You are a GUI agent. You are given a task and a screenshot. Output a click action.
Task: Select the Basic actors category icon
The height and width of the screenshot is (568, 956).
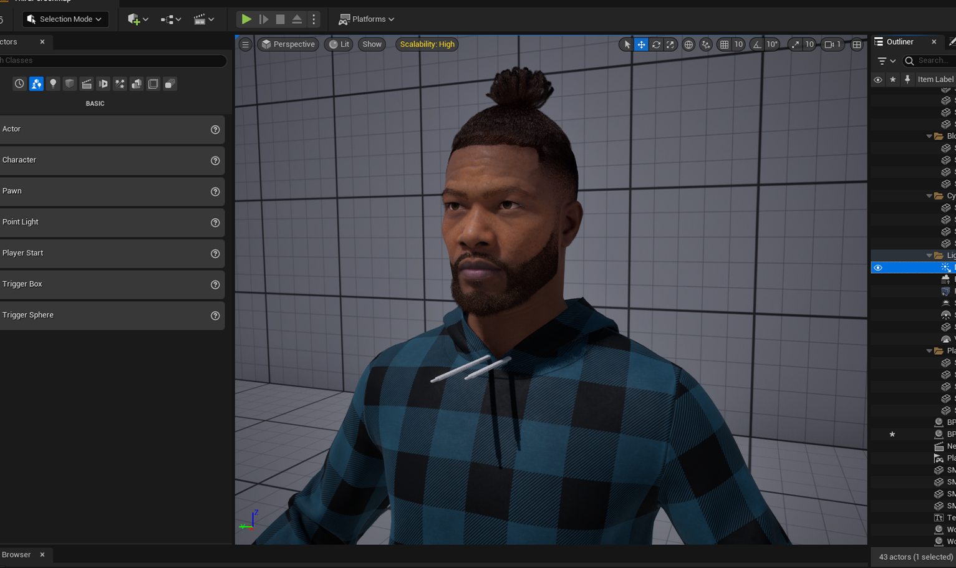pyautogui.click(x=36, y=84)
